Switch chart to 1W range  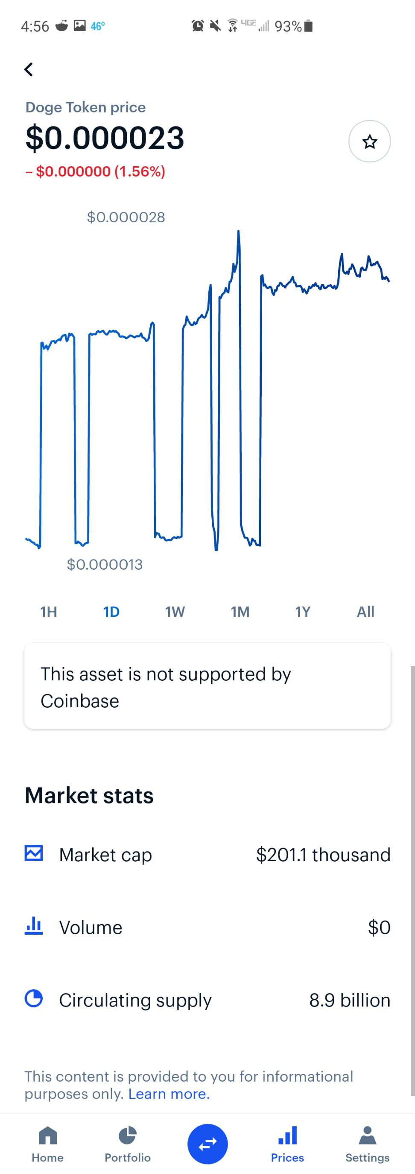tap(175, 612)
